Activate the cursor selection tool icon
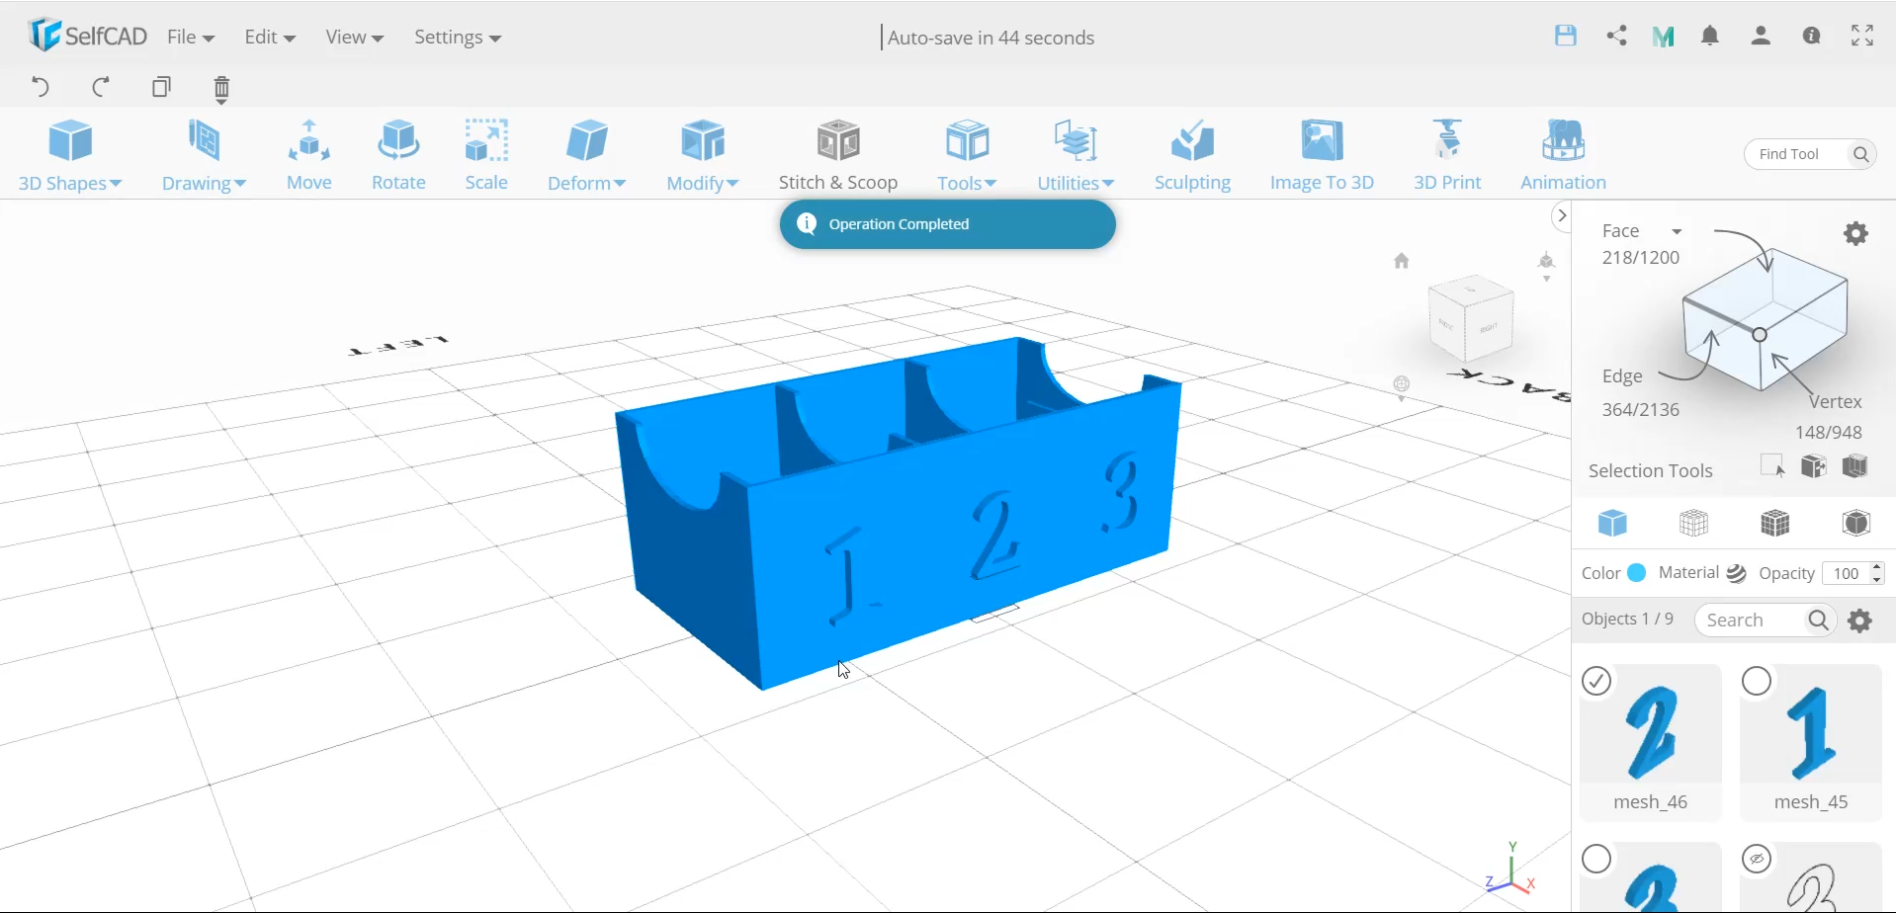 coord(1773,466)
